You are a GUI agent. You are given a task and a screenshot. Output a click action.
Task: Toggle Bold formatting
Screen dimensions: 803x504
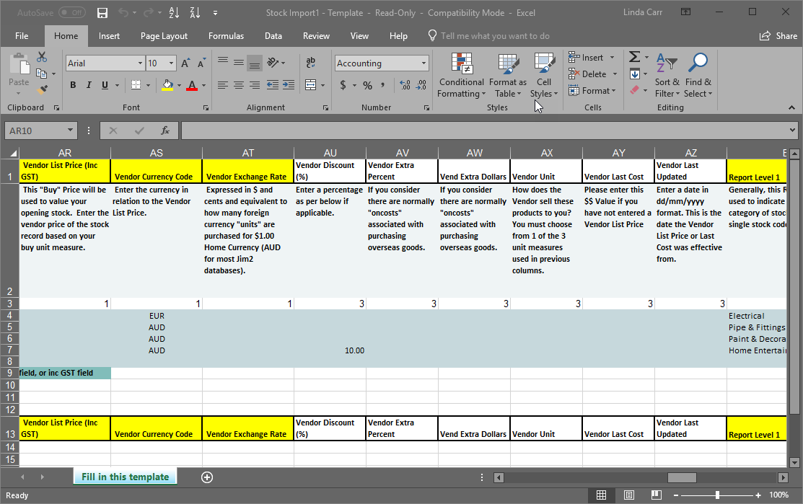tap(73, 85)
